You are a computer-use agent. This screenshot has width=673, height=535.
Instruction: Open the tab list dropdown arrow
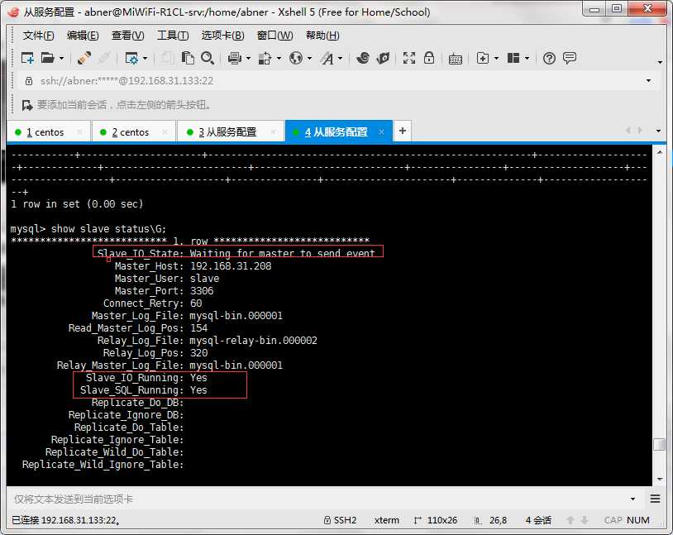click(658, 131)
